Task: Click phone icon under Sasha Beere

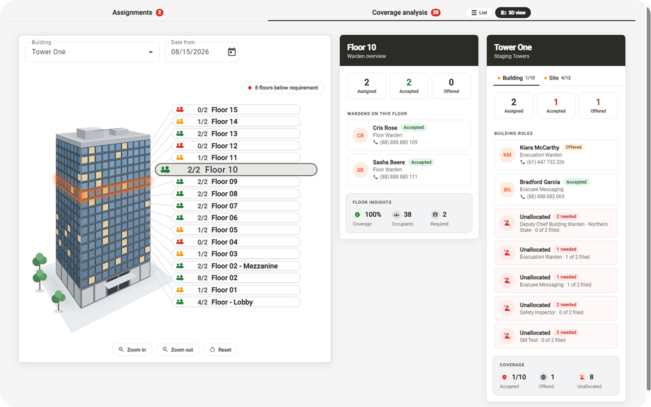Action: coord(375,177)
